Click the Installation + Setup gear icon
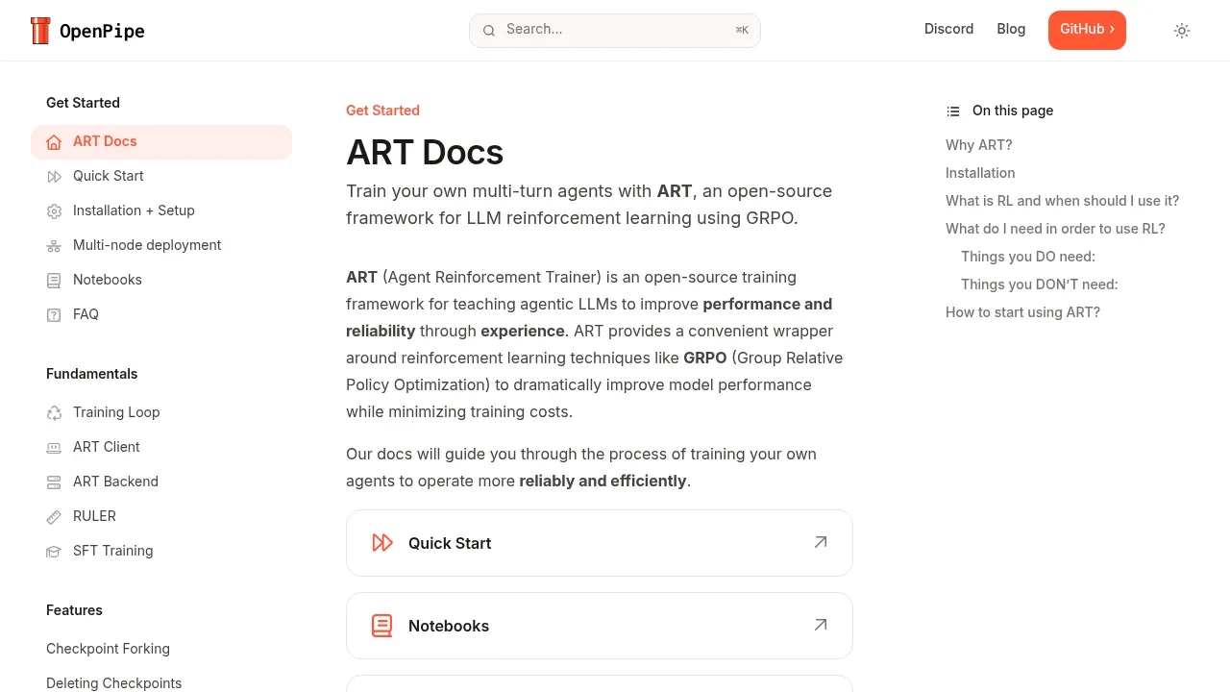The image size is (1230, 692). [x=54, y=211]
